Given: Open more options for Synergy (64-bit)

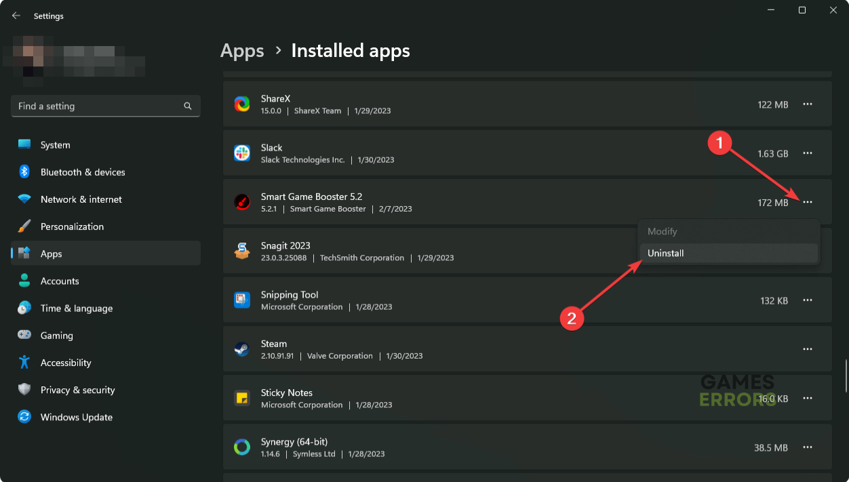Looking at the screenshot, I should pyautogui.click(x=807, y=447).
